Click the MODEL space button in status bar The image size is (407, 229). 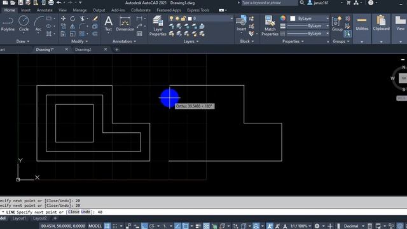[x=95, y=226]
